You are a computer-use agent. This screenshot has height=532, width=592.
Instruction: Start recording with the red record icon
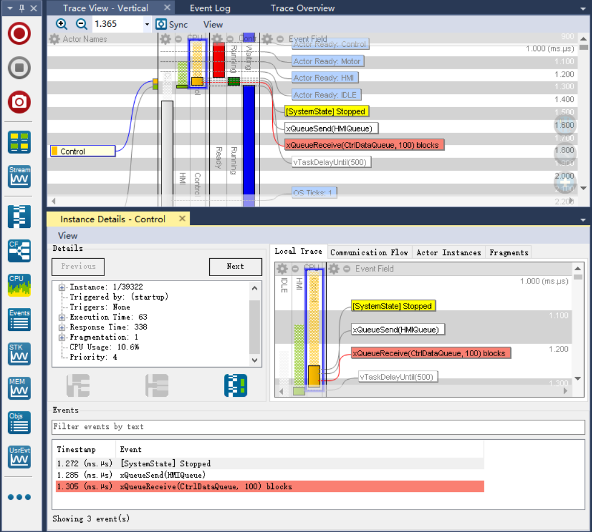click(x=19, y=33)
